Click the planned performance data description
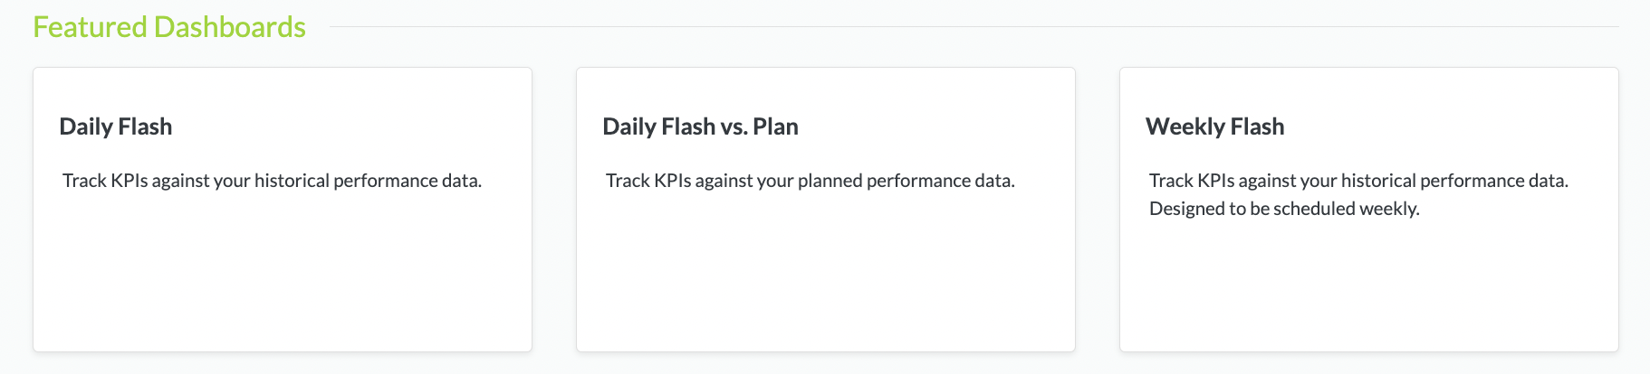Image resolution: width=1650 pixels, height=374 pixels. (810, 181)
